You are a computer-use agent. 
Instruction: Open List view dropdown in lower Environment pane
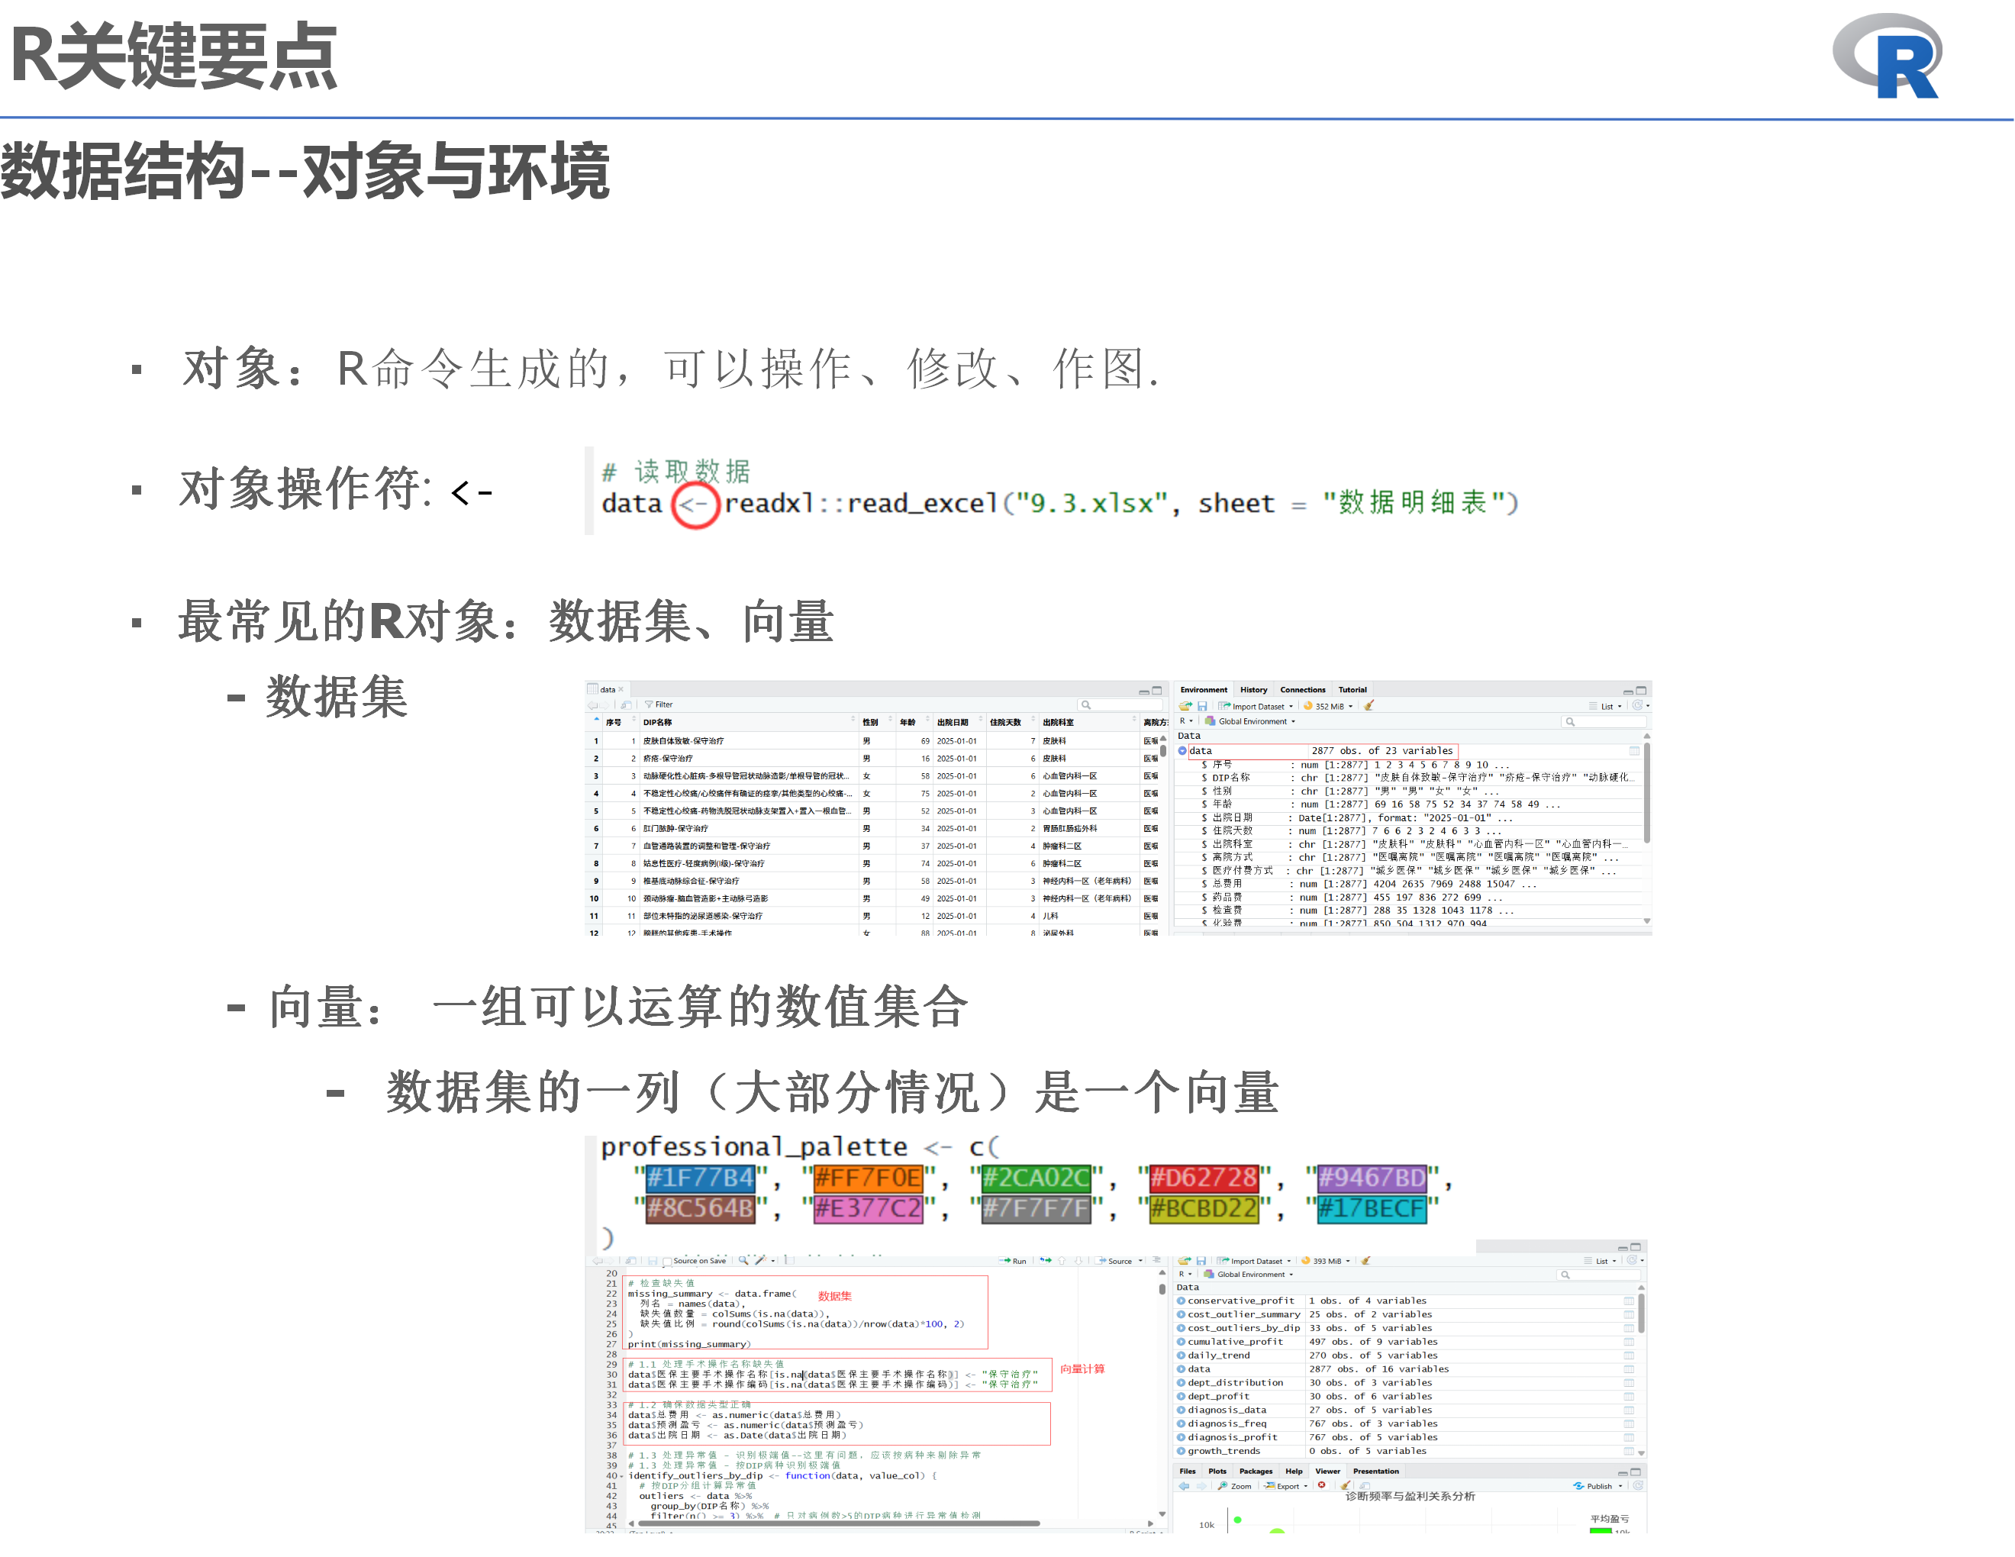pos(1601,1261)
